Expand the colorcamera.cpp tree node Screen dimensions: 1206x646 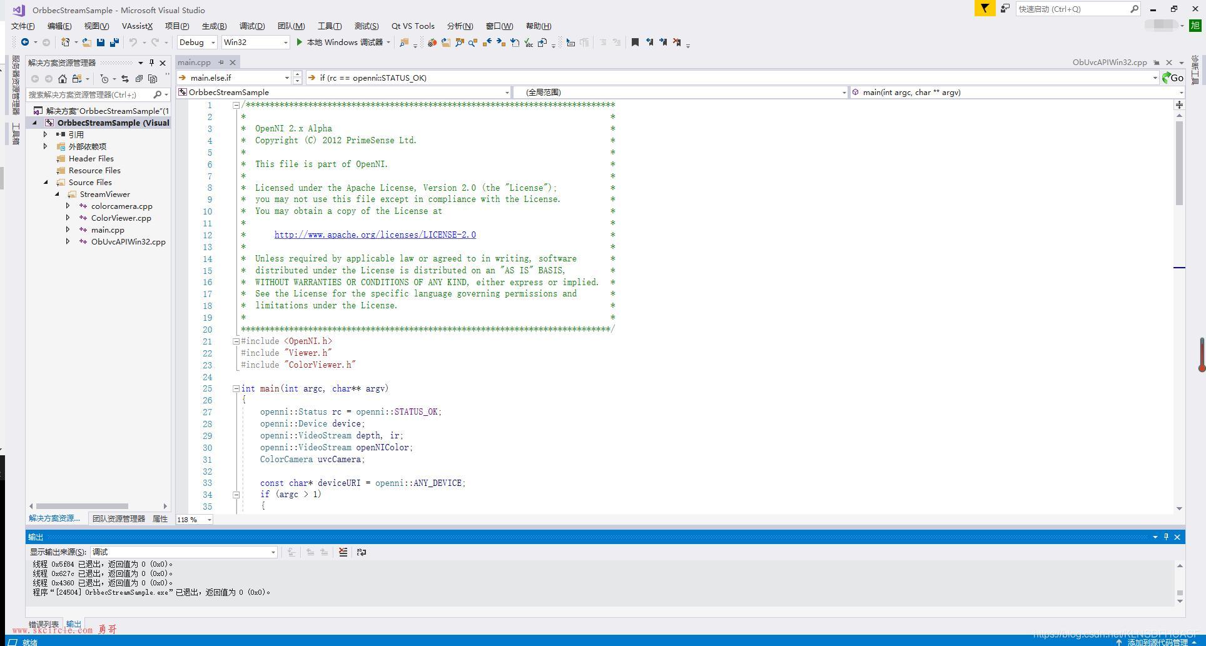[x=68, y=206]
